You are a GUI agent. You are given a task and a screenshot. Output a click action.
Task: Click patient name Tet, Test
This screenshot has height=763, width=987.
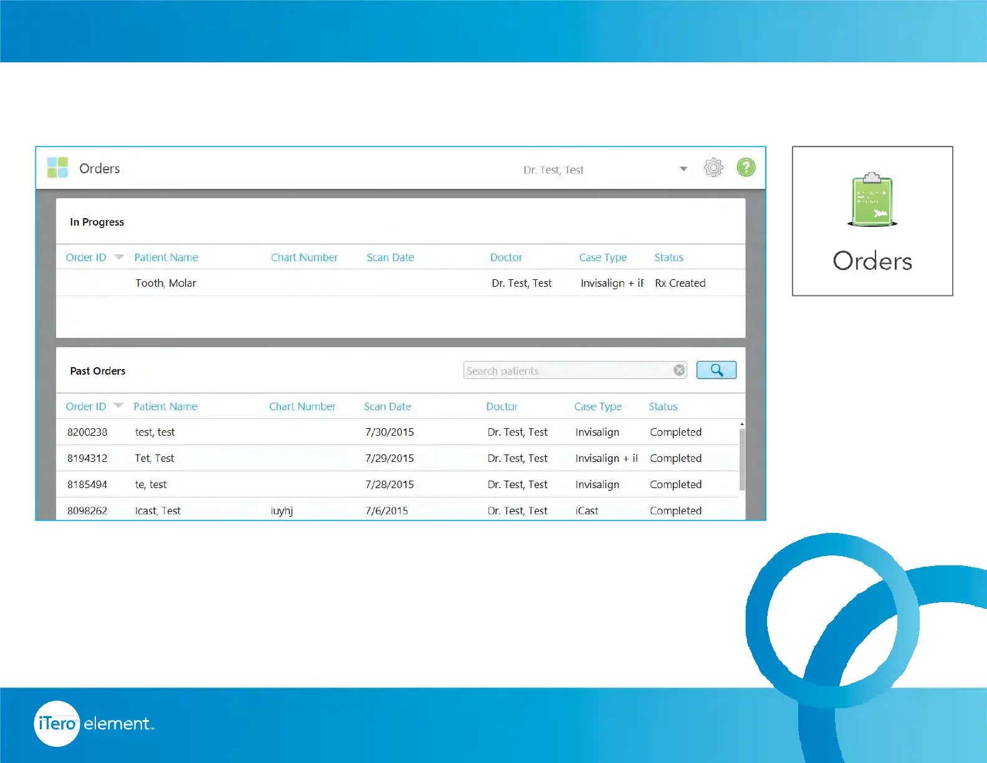pos(155,458)
